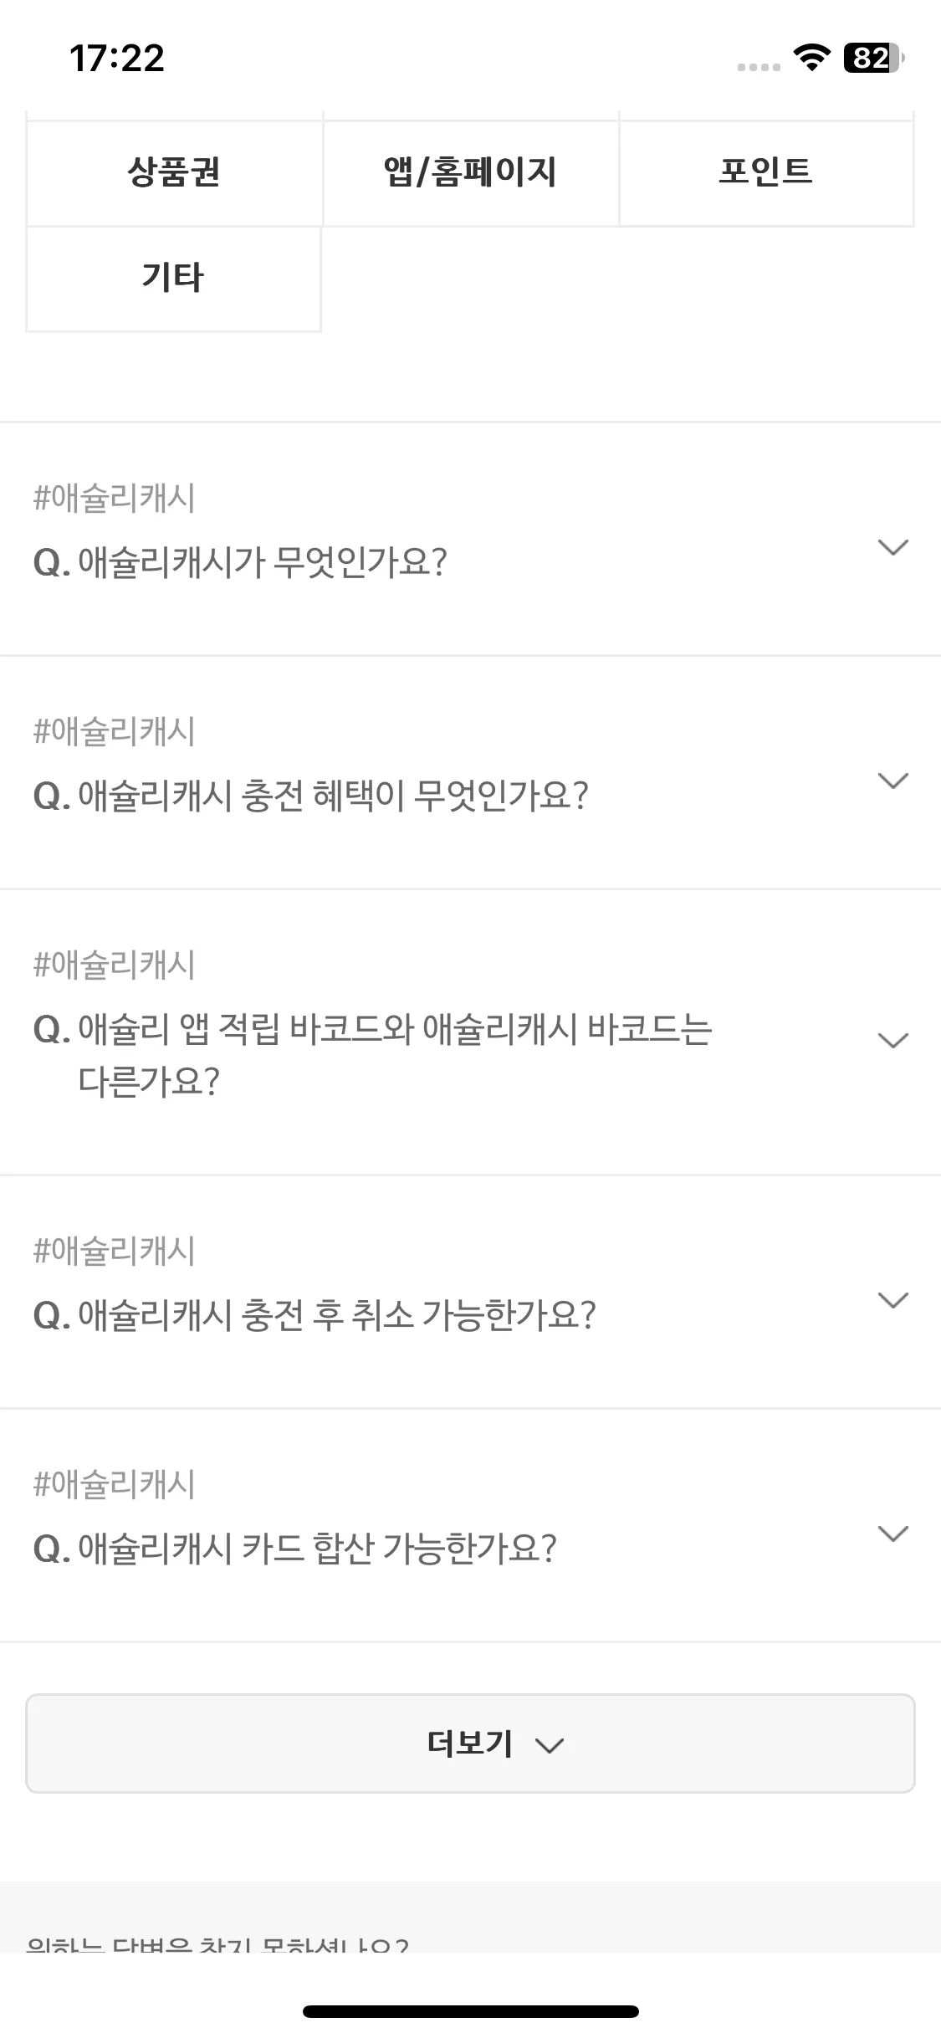The height and width of the screenshot is (2038, 941).
Task: Expand chevron for 충전 후 취소 question
Action: 893,1299
